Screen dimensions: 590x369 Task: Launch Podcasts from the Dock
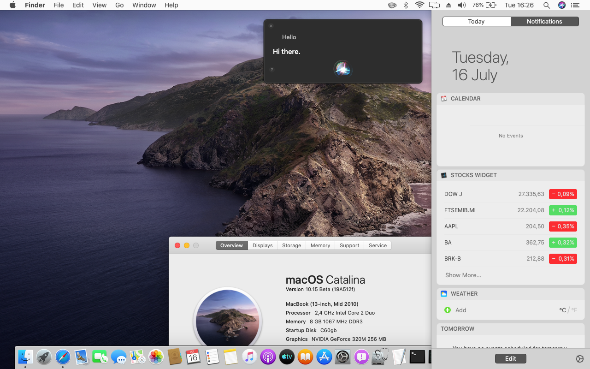click(x=268, y=357)
